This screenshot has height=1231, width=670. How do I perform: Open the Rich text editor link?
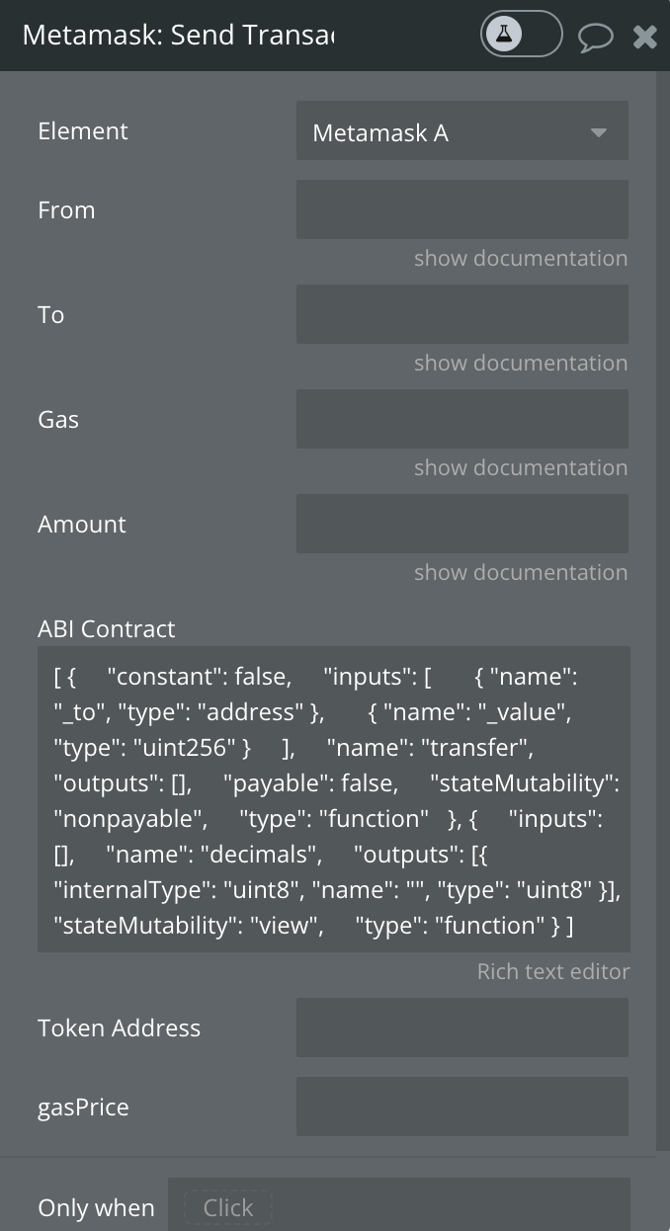pos(553,971)
